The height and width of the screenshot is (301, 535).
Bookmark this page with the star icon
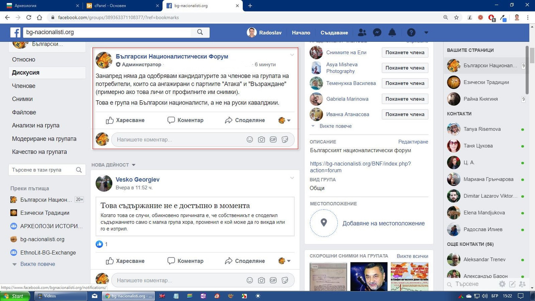tap(456, 18)
